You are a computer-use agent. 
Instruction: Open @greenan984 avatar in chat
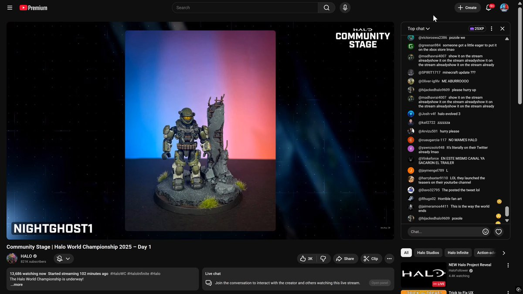click(x=411, y=46)
